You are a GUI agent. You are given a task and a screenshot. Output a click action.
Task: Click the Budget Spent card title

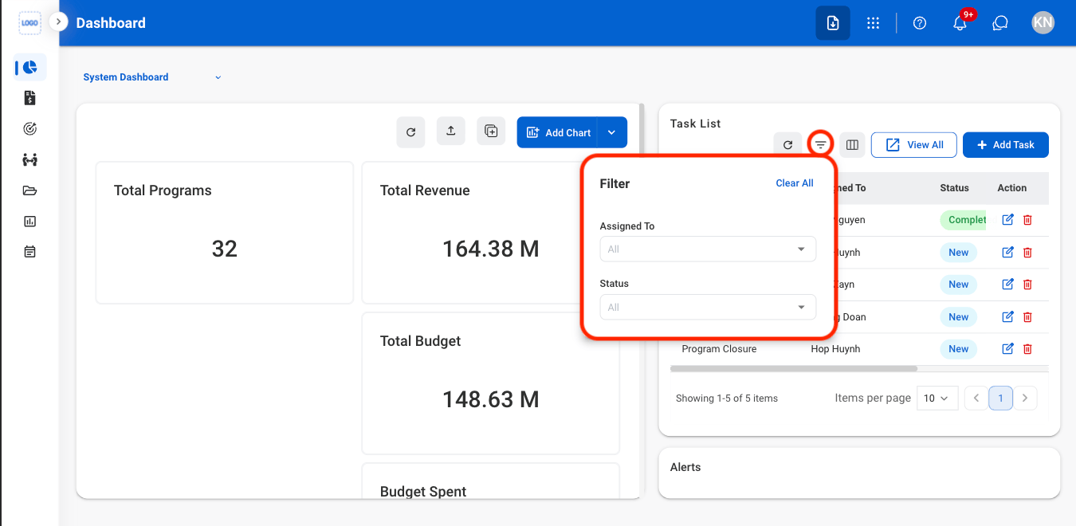coord(423,492)
